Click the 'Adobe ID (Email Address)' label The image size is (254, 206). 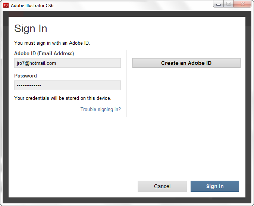pyautogui.click(x=44, y=53)
